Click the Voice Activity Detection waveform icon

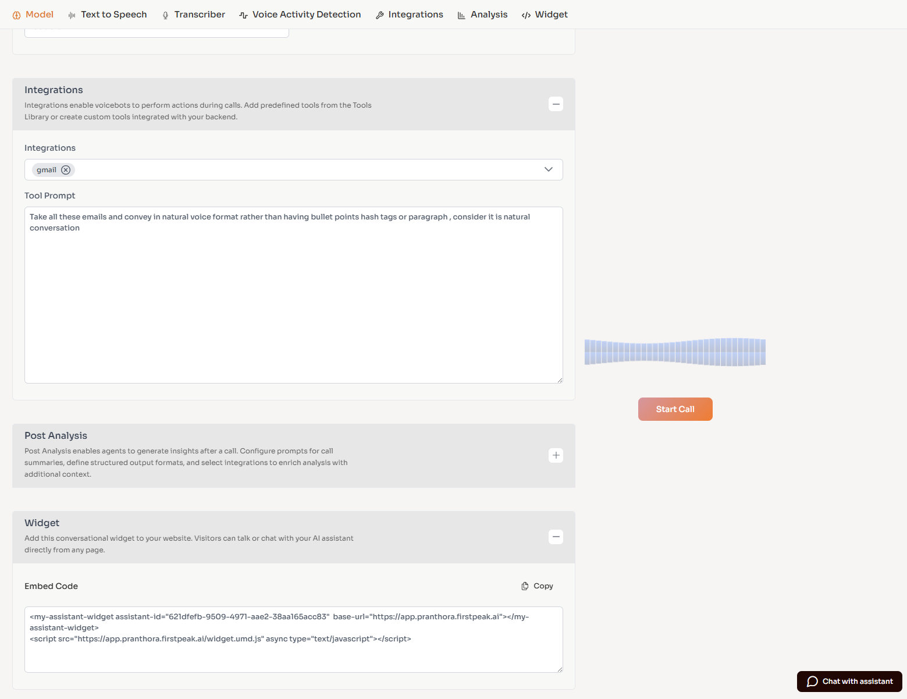pos(243,14)
